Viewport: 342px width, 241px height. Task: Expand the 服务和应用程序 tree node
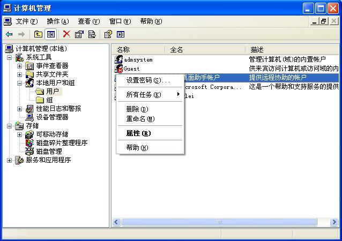(10, 160)
